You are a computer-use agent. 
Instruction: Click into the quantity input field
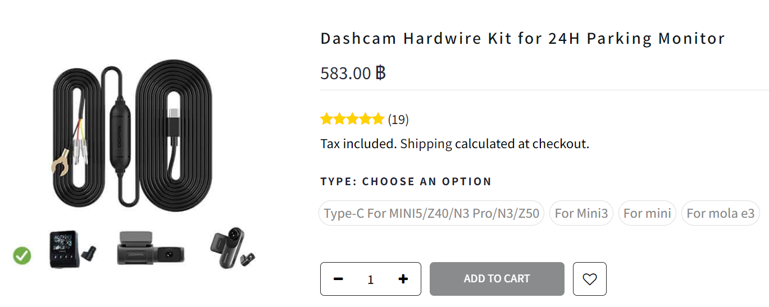[370, 279]
